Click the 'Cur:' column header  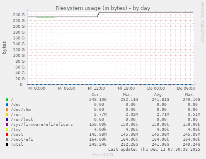click(97, 95)
